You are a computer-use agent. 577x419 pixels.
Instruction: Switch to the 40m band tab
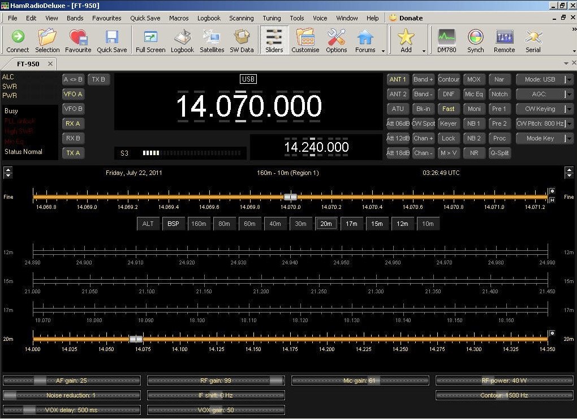(275, 224)
